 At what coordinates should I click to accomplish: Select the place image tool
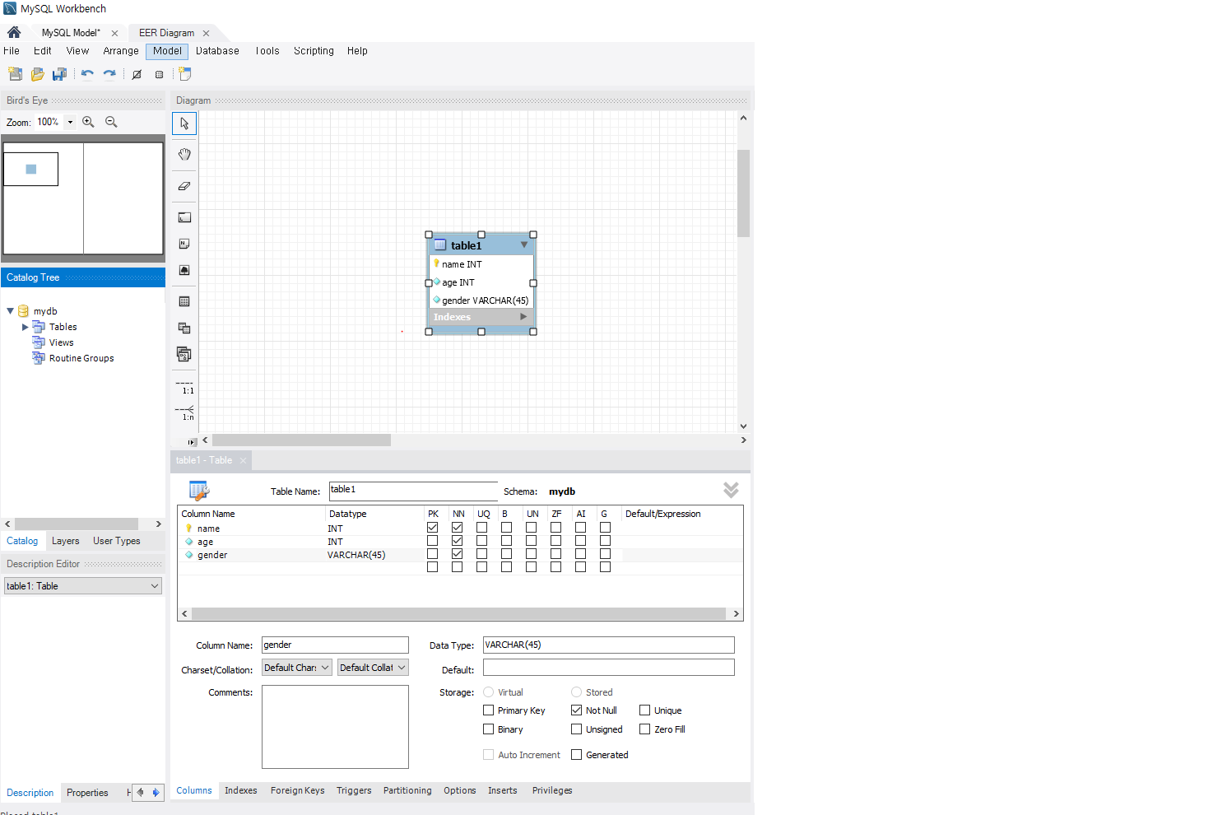[184, 270]
